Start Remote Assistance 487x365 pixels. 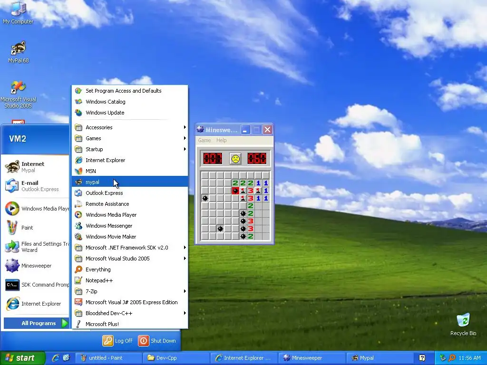click(130, 204)
